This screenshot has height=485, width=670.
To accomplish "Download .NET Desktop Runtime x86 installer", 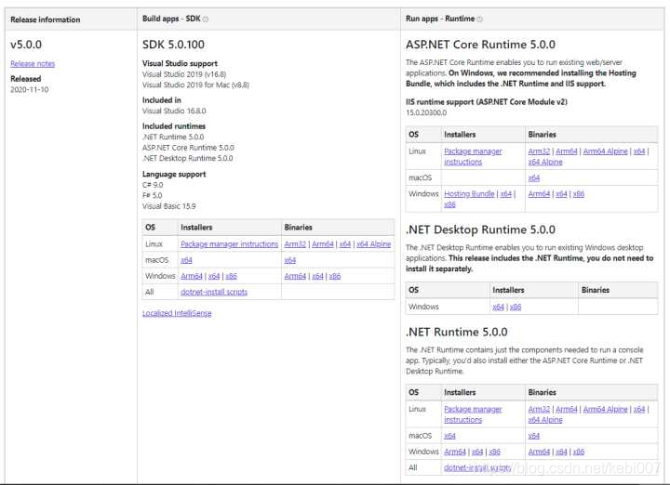I will point(516,307).
